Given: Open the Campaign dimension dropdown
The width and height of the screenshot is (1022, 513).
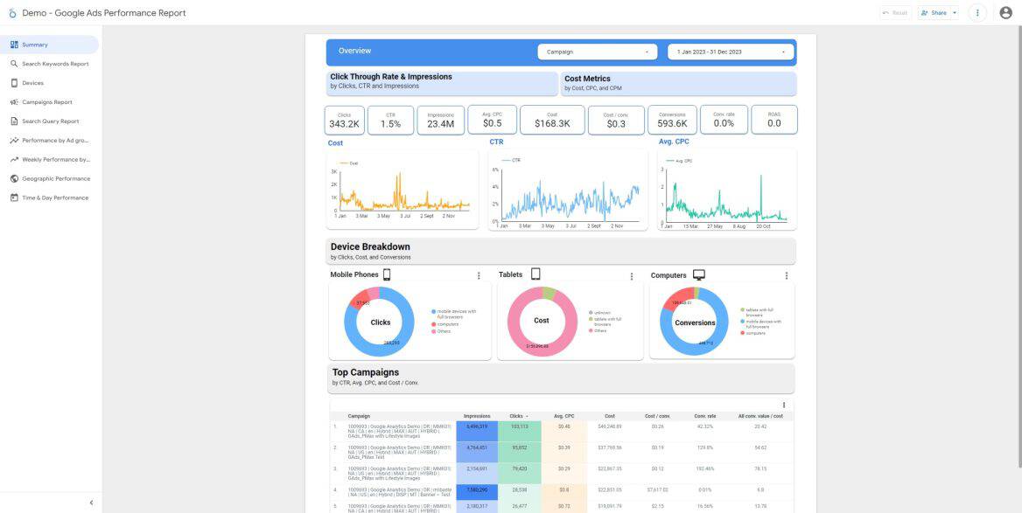Looking at the screenshot, I should tap(598, 51).
